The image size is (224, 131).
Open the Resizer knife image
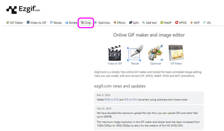pyautogui.click(x=135, y=53)
